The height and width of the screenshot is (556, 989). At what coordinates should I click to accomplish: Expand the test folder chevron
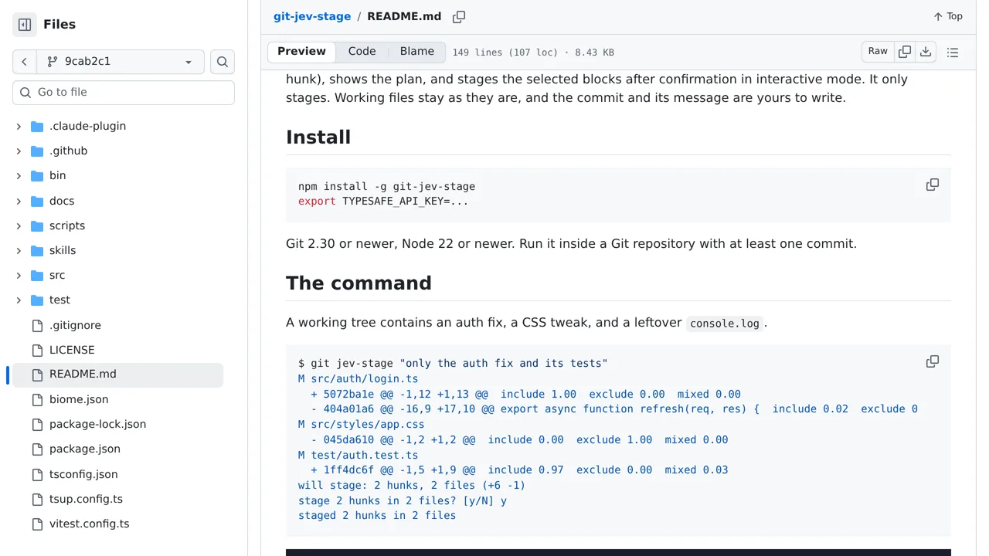pos(19,300)
